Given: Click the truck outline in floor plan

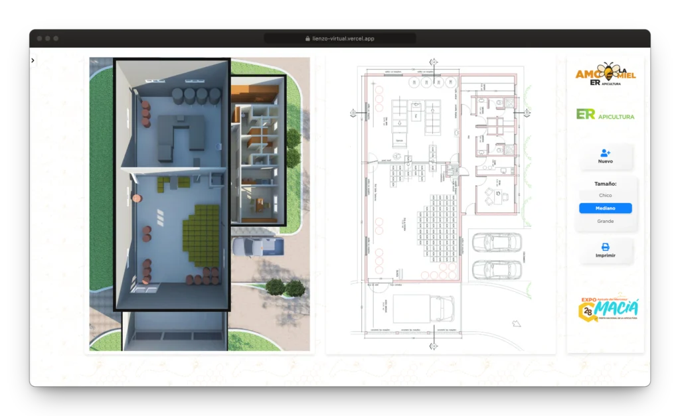Looking at the screenshot, I should coord(423,309).
